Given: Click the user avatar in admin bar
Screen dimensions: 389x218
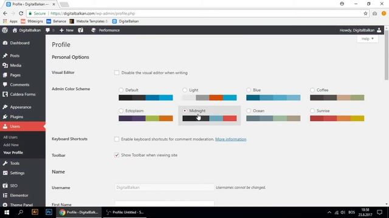Looking at the screenshot, I should pos(379,30).
